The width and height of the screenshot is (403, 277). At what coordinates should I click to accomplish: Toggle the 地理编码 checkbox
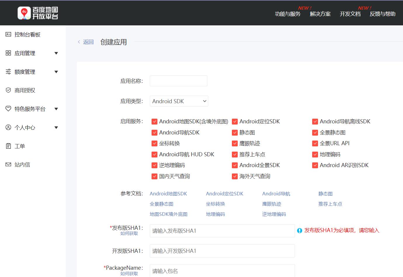tap(315, 155)
